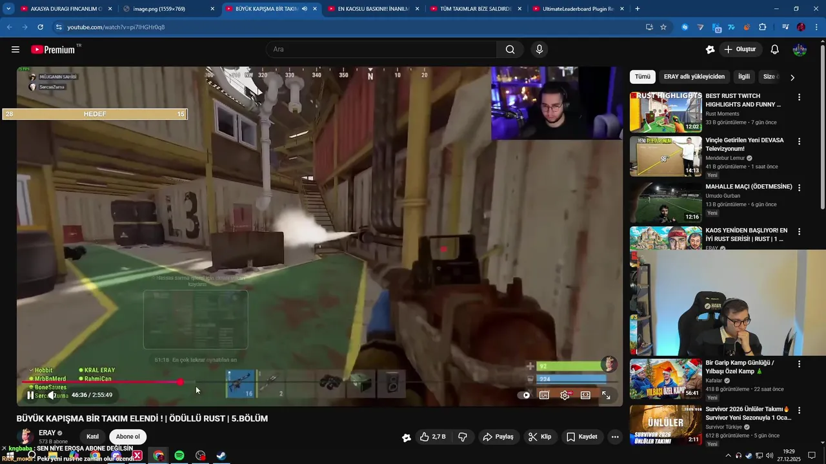Open Steam from taskbar
Viewport: 826px width, 464px height.
point(221,456)
